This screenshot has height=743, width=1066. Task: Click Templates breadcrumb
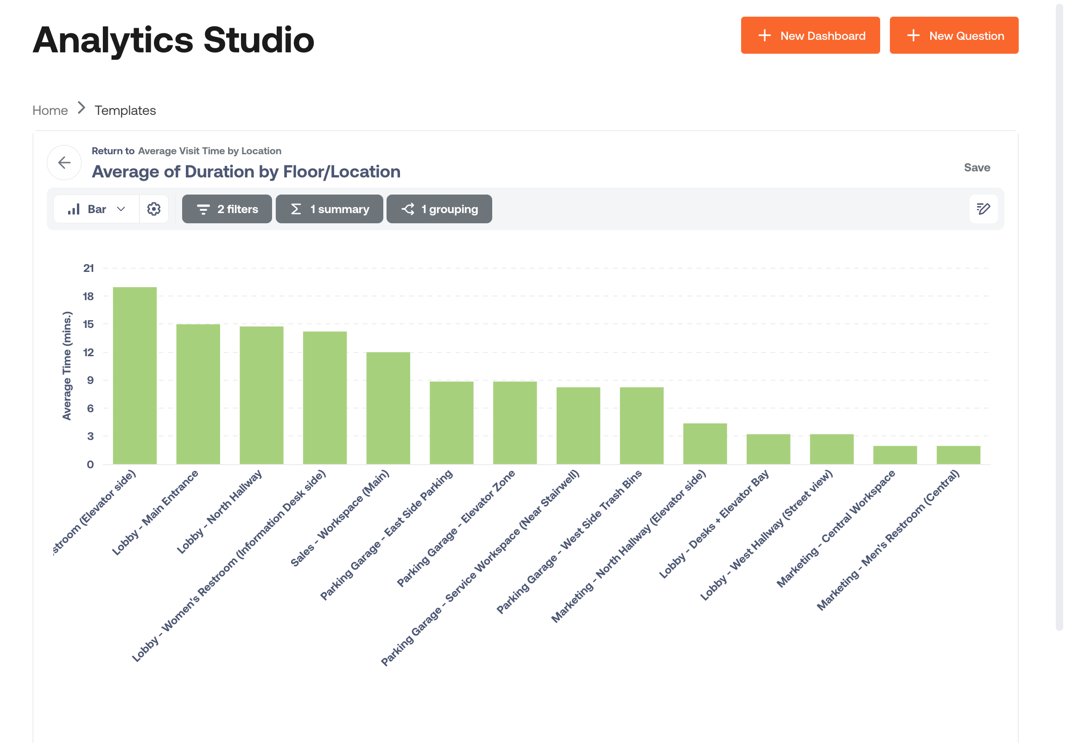125,110
